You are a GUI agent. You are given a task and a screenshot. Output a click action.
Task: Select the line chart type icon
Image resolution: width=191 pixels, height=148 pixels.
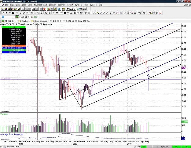[x=9, y=13]
